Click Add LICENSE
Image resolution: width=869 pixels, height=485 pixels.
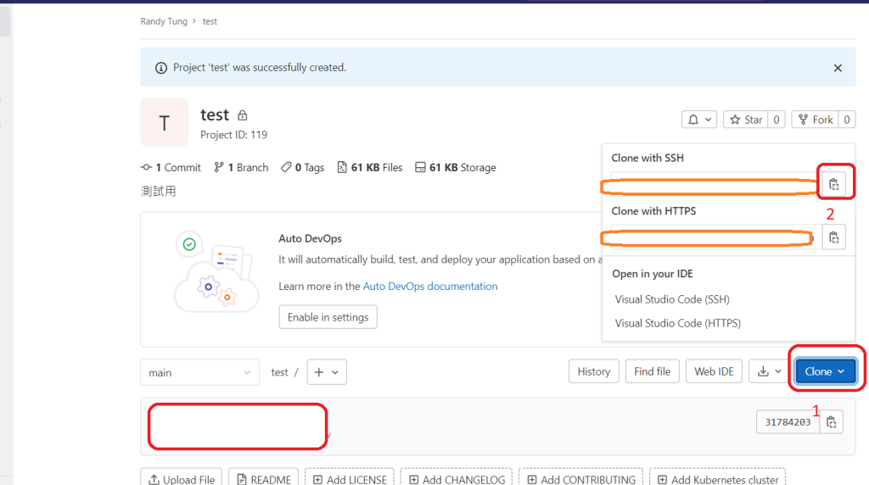click(x=350, y=479)
